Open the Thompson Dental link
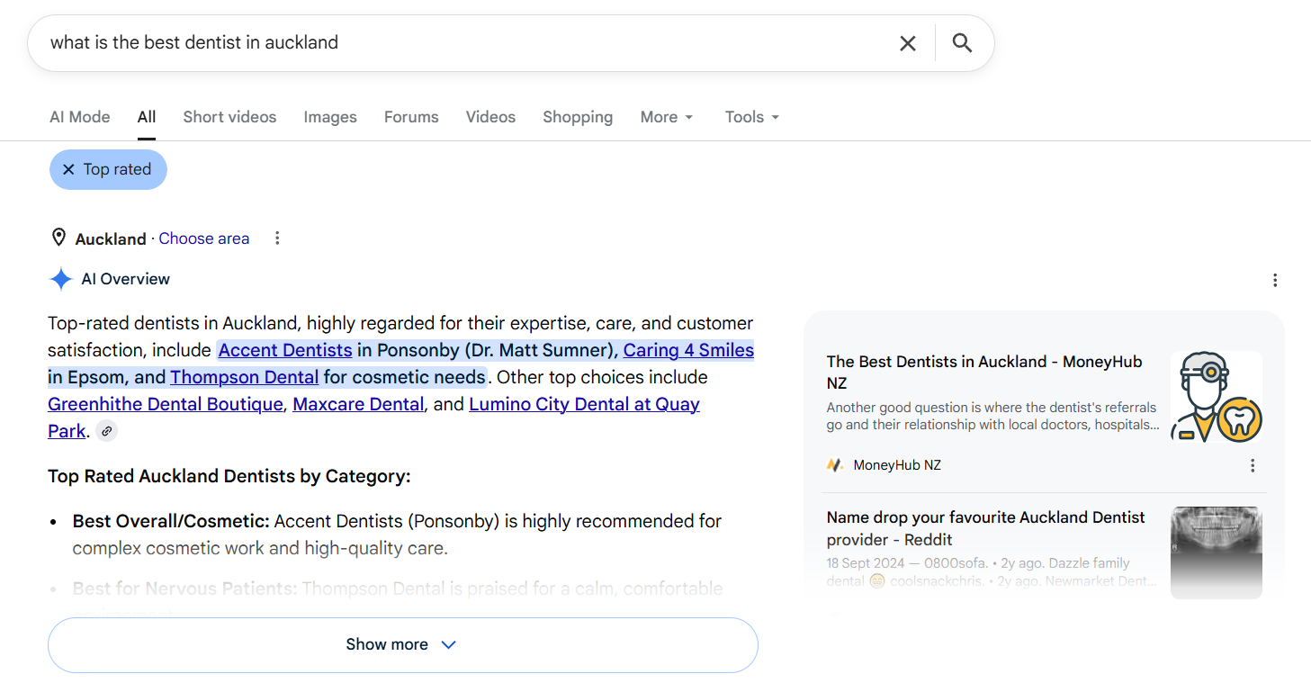 click(245, 377)
